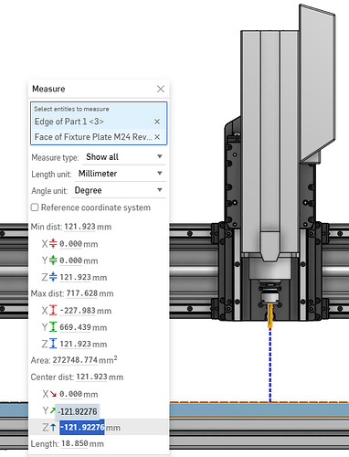Click the max distance X axis icon
349x457 pixels.
pyautogui.click(x=53, y=310)
